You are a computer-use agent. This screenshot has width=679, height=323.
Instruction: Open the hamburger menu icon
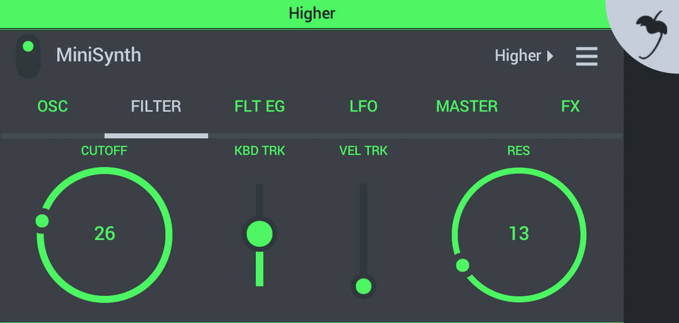587,56
